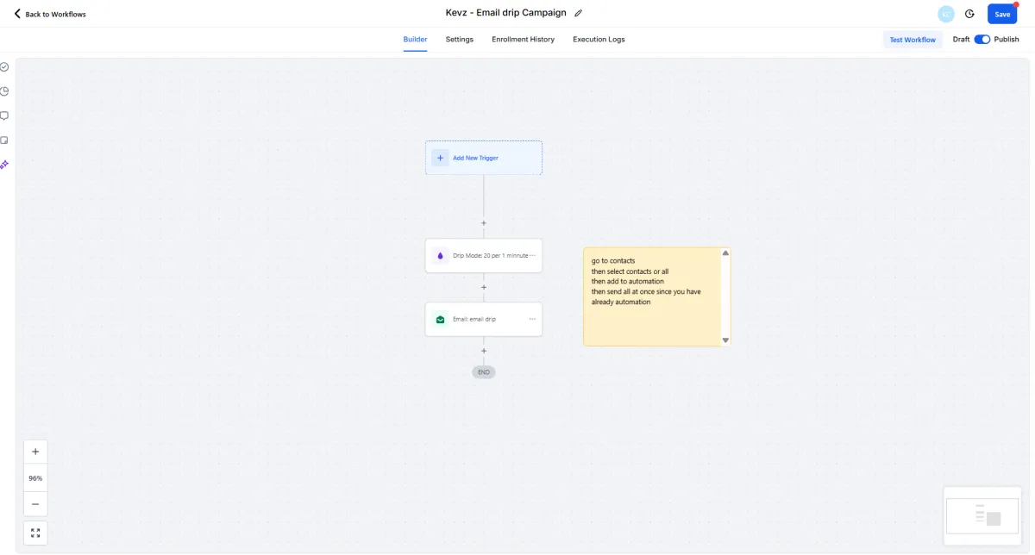
Task: Click the 96% zoom level
Action: pyautogui.click(x=35, y=478)
